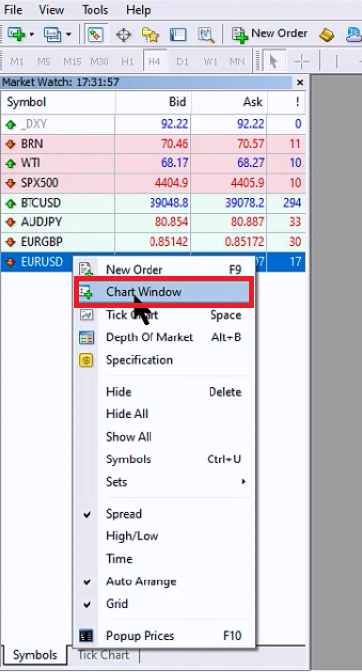Toggle the Auto Arrange option
Image resolution: width=362 pixels, height=672 pixels.
click(164, 582)
